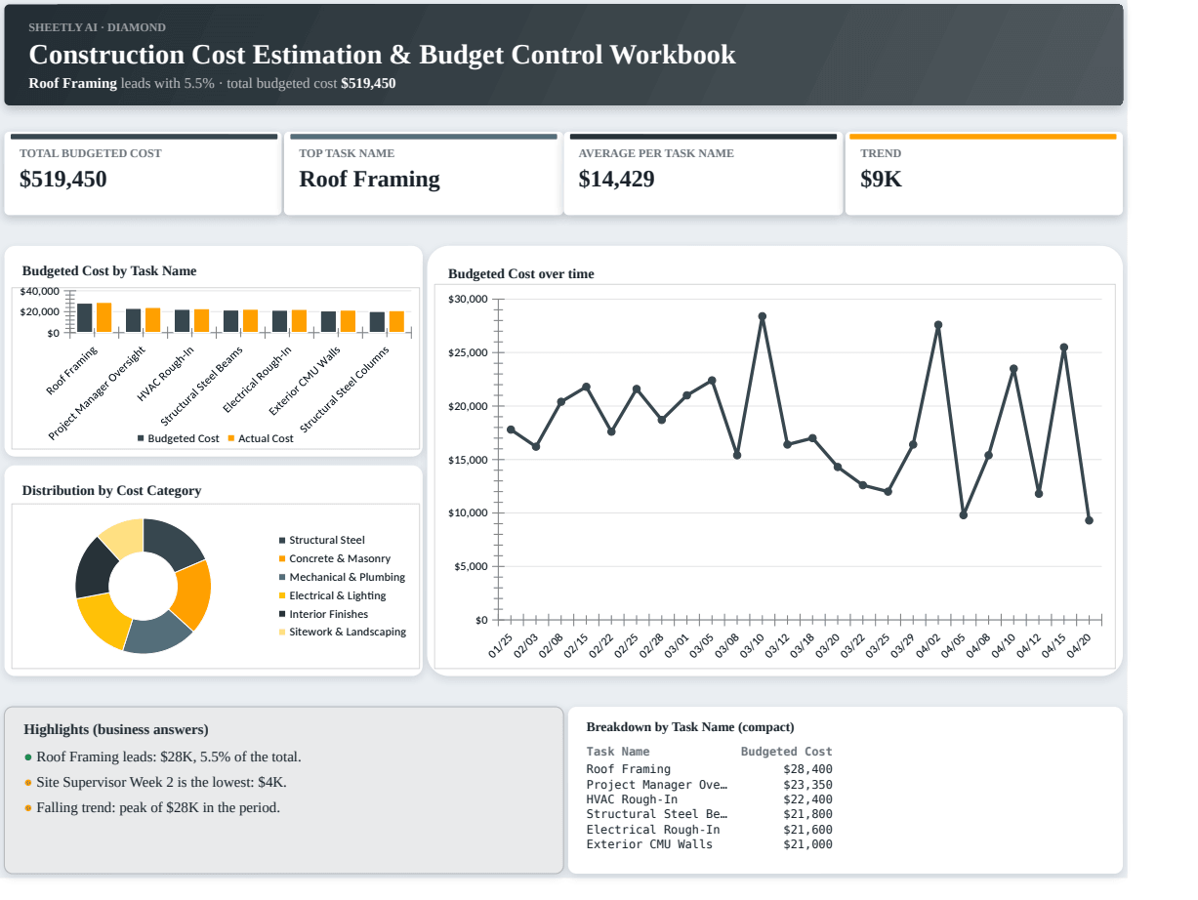Select the Roof Framing row in breakdown table
This screenshot has width=1198, height=900.
tap(709, 769)
